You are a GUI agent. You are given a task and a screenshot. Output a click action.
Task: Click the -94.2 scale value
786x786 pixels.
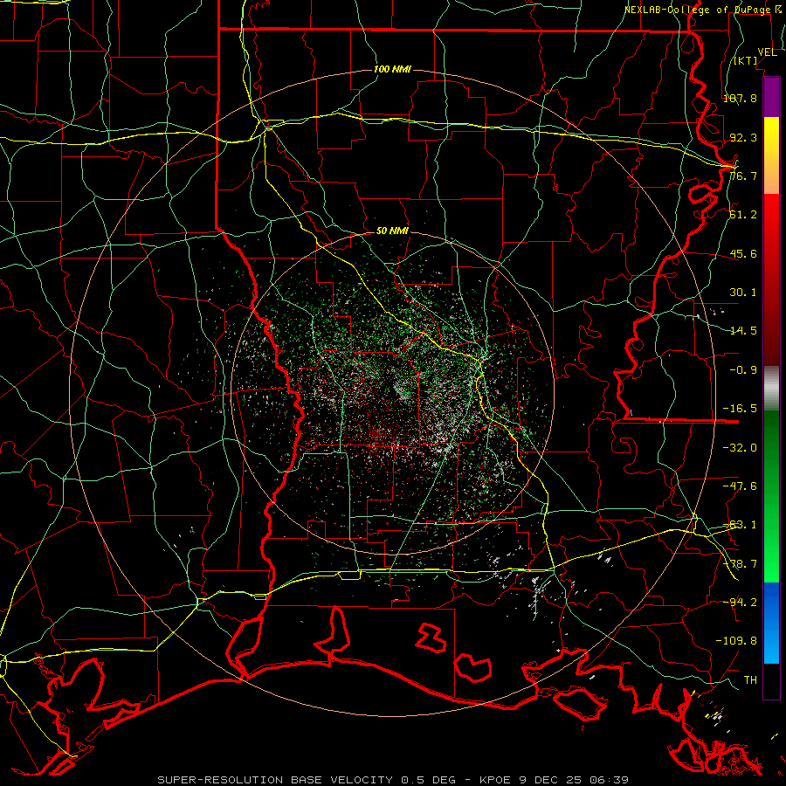(740, 602)
